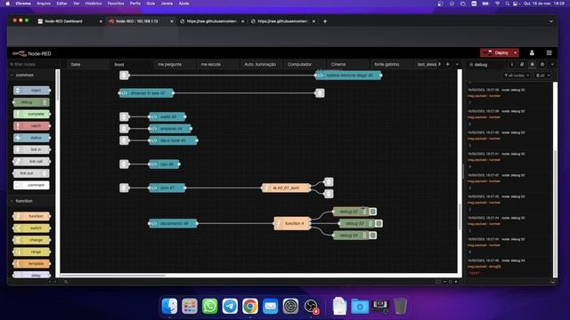Screen dimensions: 570x320
Task: Click zoom in button in canvas footer
Action: click(456, 282)
